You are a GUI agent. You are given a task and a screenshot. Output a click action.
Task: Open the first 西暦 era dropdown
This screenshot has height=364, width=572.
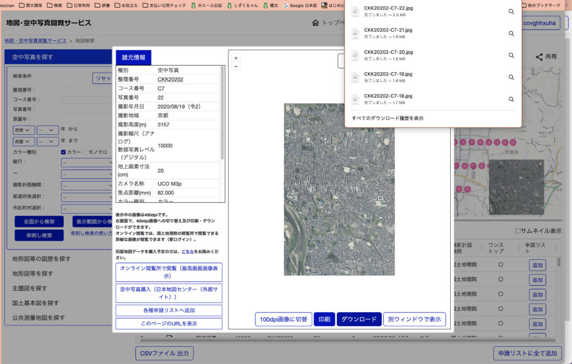24,130
